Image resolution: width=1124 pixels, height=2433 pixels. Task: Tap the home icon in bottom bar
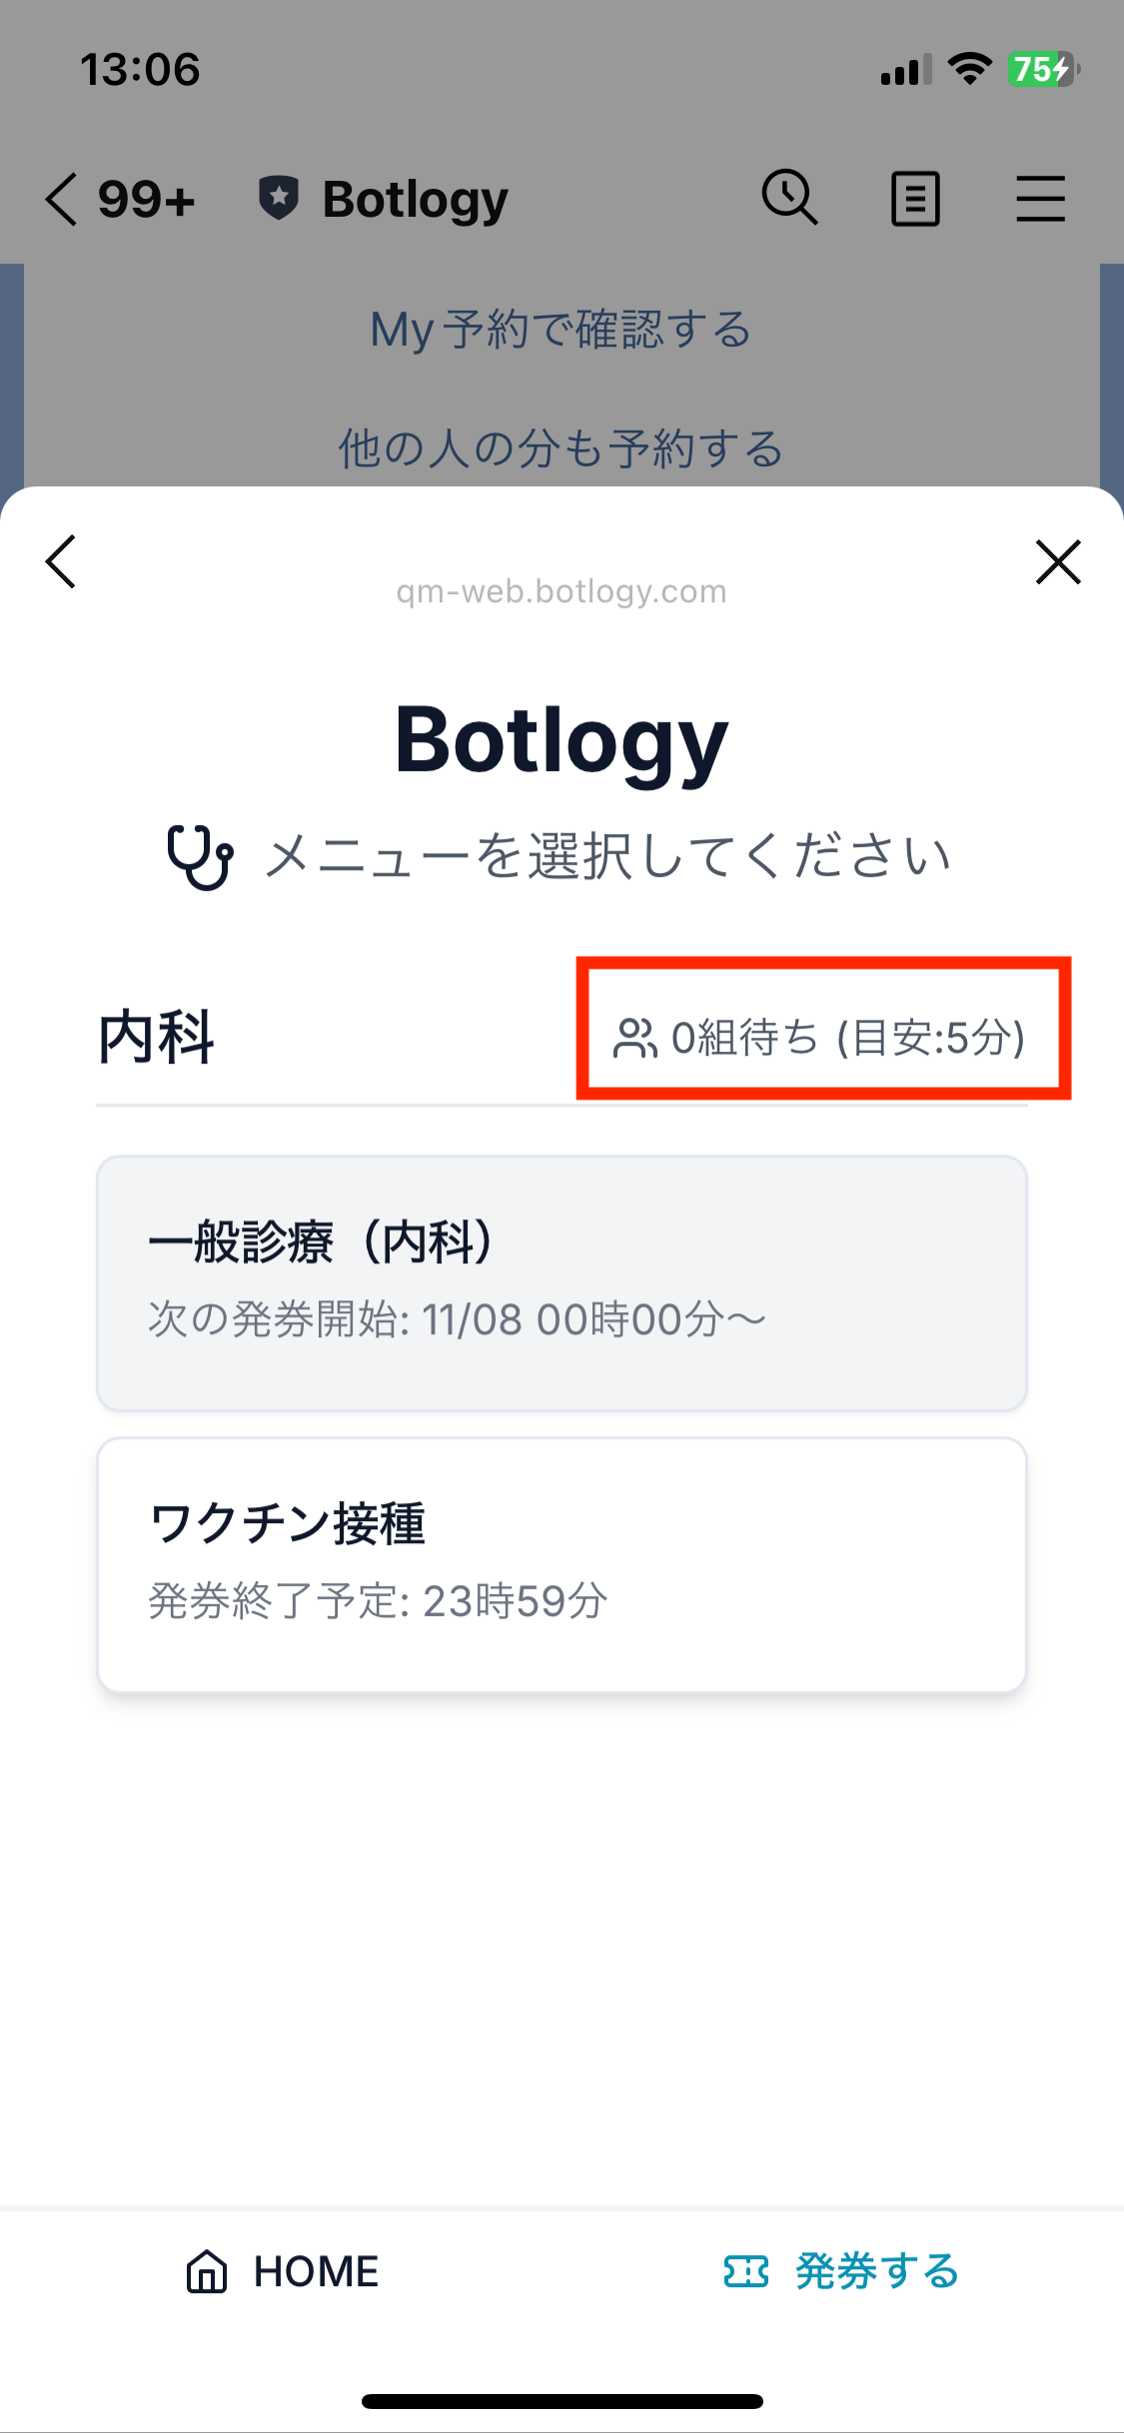pos(207,2271)
